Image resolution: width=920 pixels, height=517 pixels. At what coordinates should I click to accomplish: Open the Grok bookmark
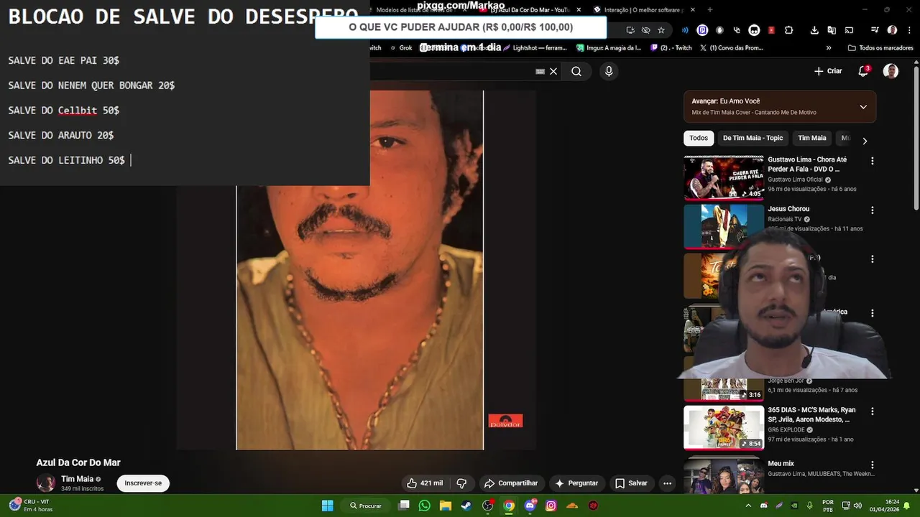coord(400,48)
